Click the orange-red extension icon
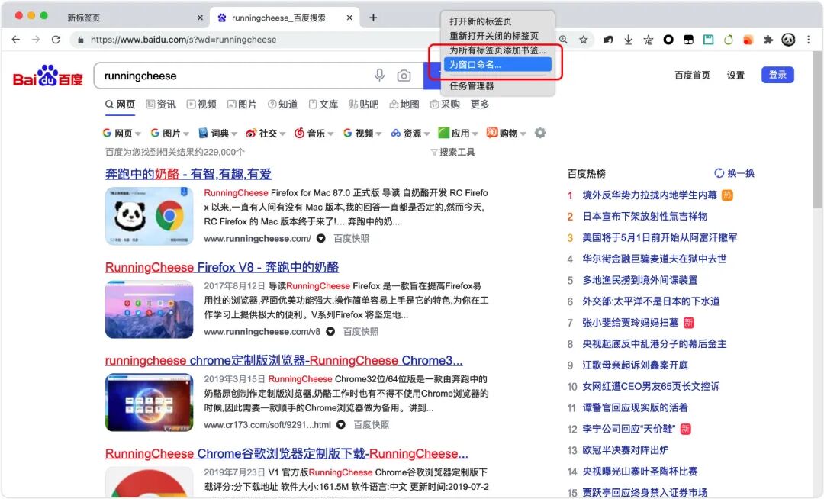 point(748,40)
